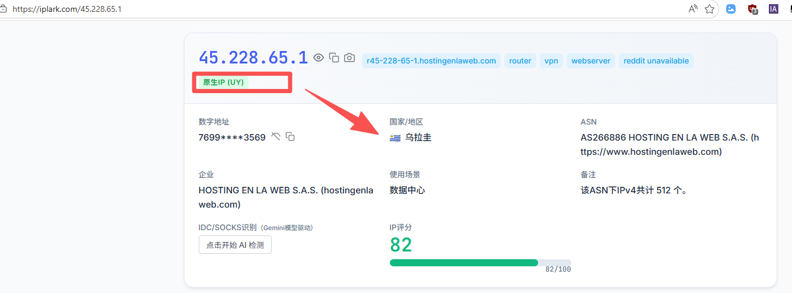Click the reddit unavailable tag
The height and width of the screenshot is (293, 792).
pyautogui.click(x=656, y=60)
